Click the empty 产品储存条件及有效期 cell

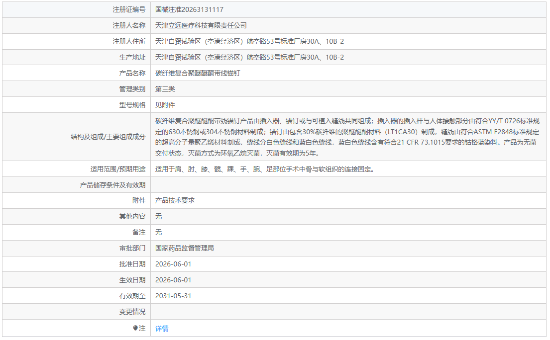pos(348,185)
